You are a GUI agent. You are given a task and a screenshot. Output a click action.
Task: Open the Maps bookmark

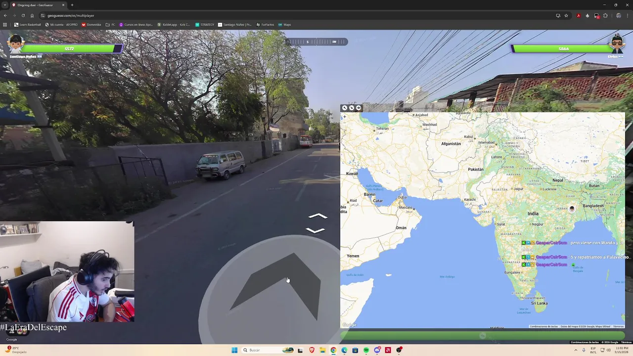pyautogui.click(x=284, y=25)
